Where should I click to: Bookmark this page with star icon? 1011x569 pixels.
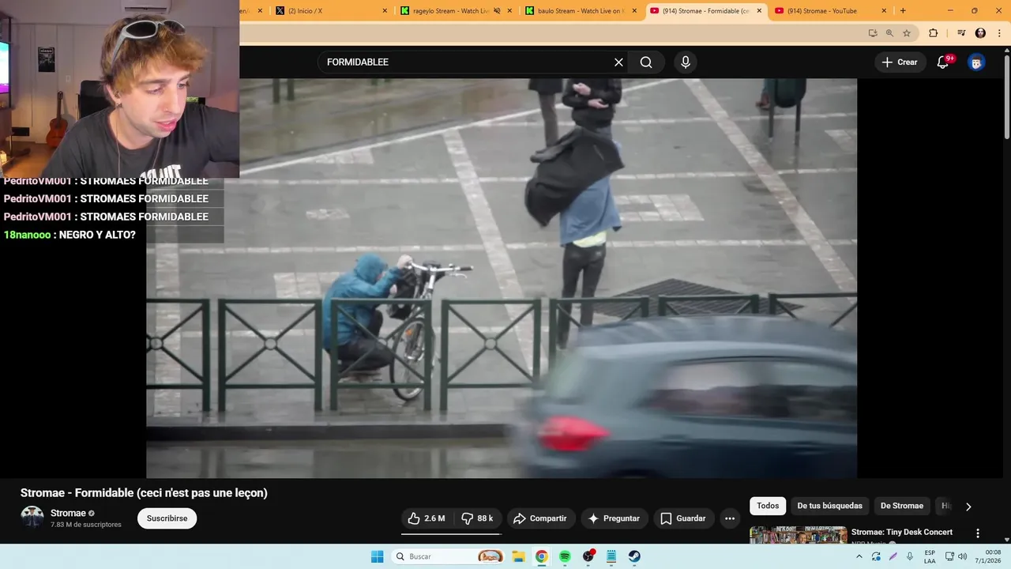pyautogui.click(x=907, y=33)
